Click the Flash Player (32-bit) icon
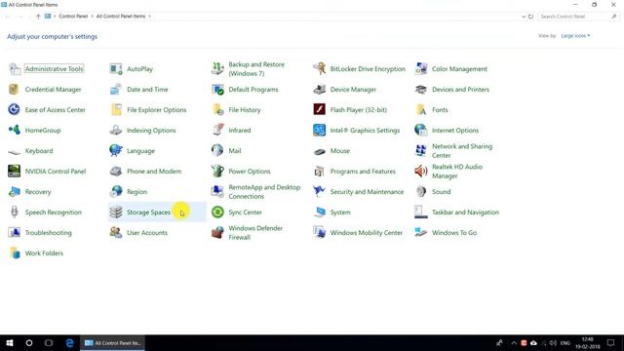The height and width of the screenshot is (351, 624). (x=319, y=109)
